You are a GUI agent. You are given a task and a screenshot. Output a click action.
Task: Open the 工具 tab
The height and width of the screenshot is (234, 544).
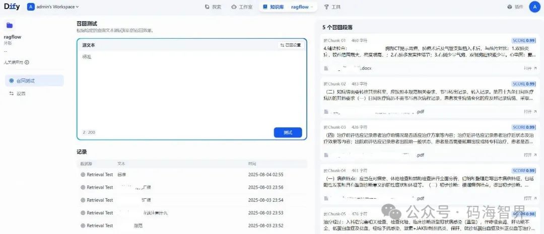332,7
